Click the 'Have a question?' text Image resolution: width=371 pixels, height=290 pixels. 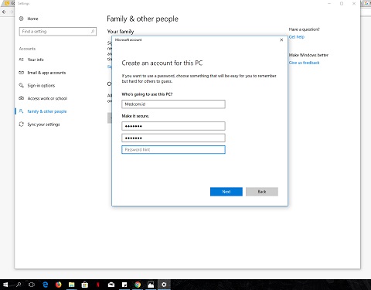click(x=305, y=29)
